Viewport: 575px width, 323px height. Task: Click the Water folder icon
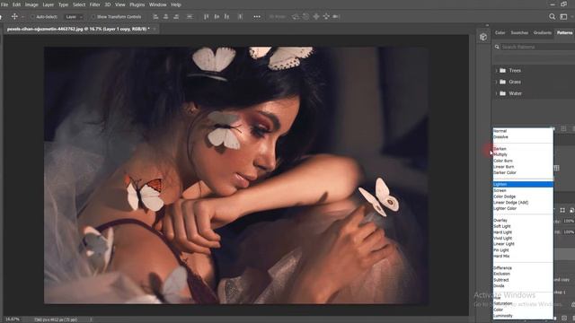503,93
